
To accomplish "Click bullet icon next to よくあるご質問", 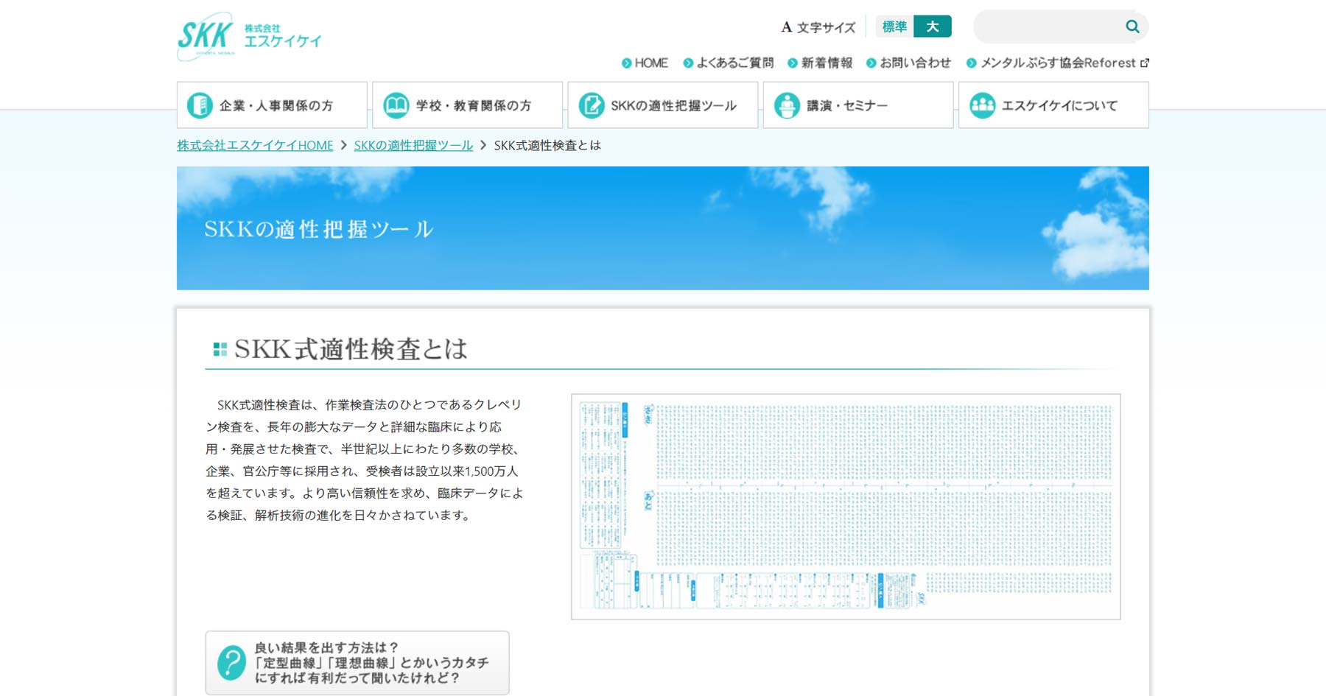I will coord(688,63).
